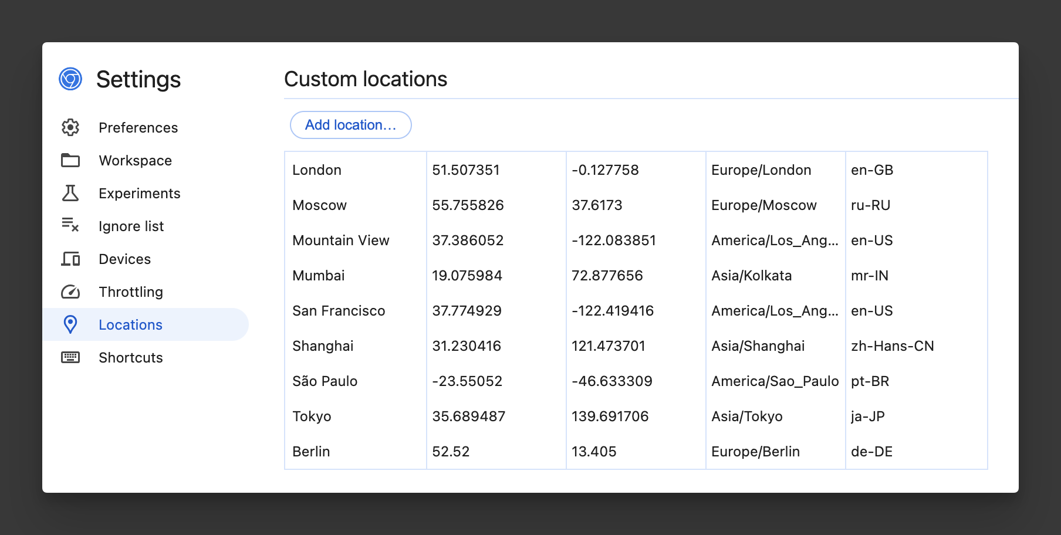Click São Paulo latitude -23.55052
The width and height of the screenshot is (1061, 535).
(467, 381)
